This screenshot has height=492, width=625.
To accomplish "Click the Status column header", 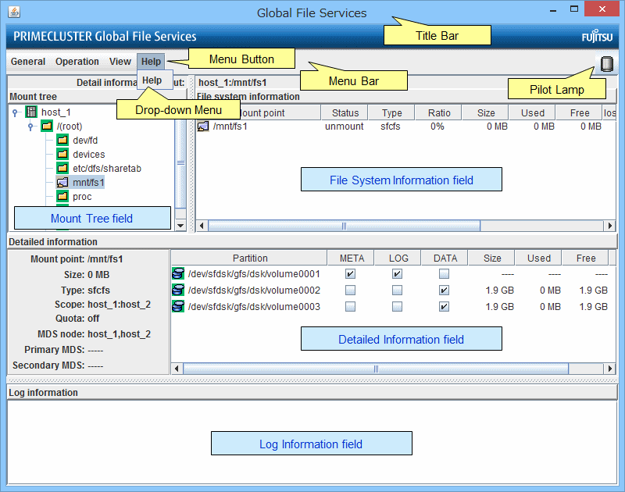I will (345, 113).
